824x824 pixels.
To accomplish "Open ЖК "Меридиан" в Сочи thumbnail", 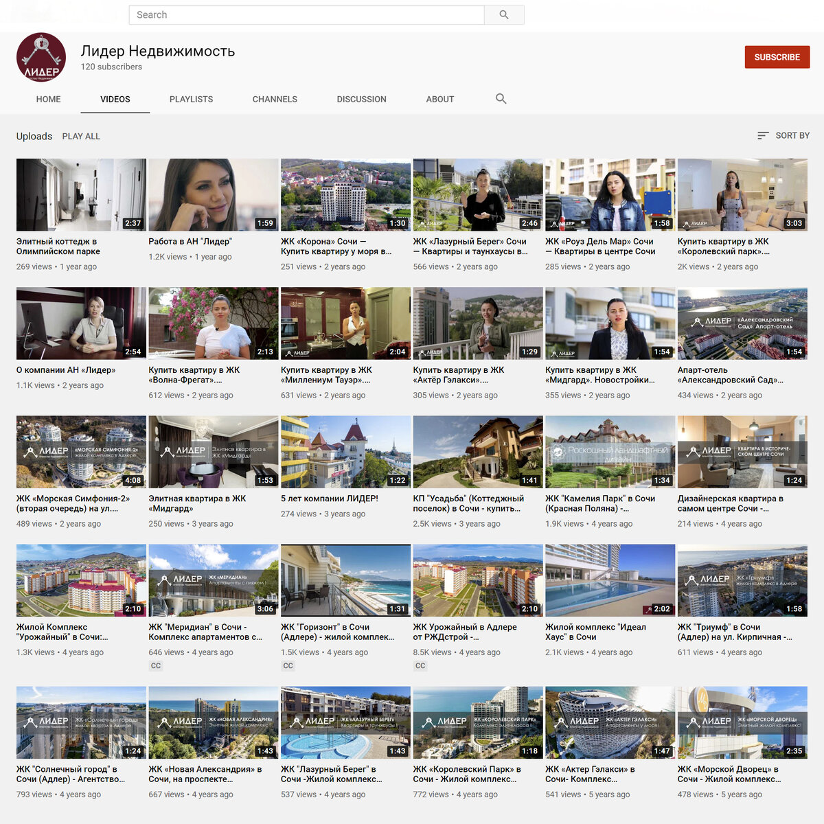I will tap(214, 580).
